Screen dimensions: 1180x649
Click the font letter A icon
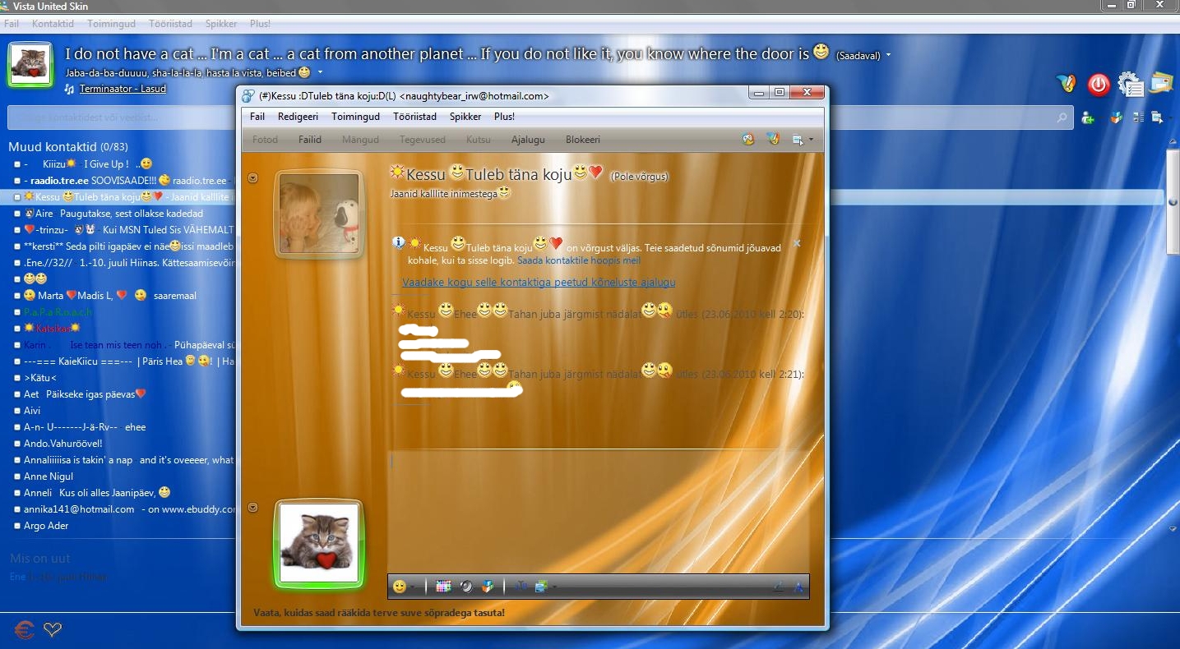pos(798,587)
